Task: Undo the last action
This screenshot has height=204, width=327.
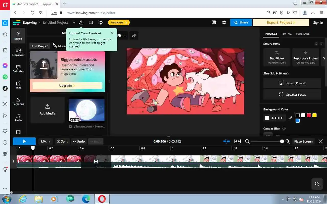Action: click(79, 141)
